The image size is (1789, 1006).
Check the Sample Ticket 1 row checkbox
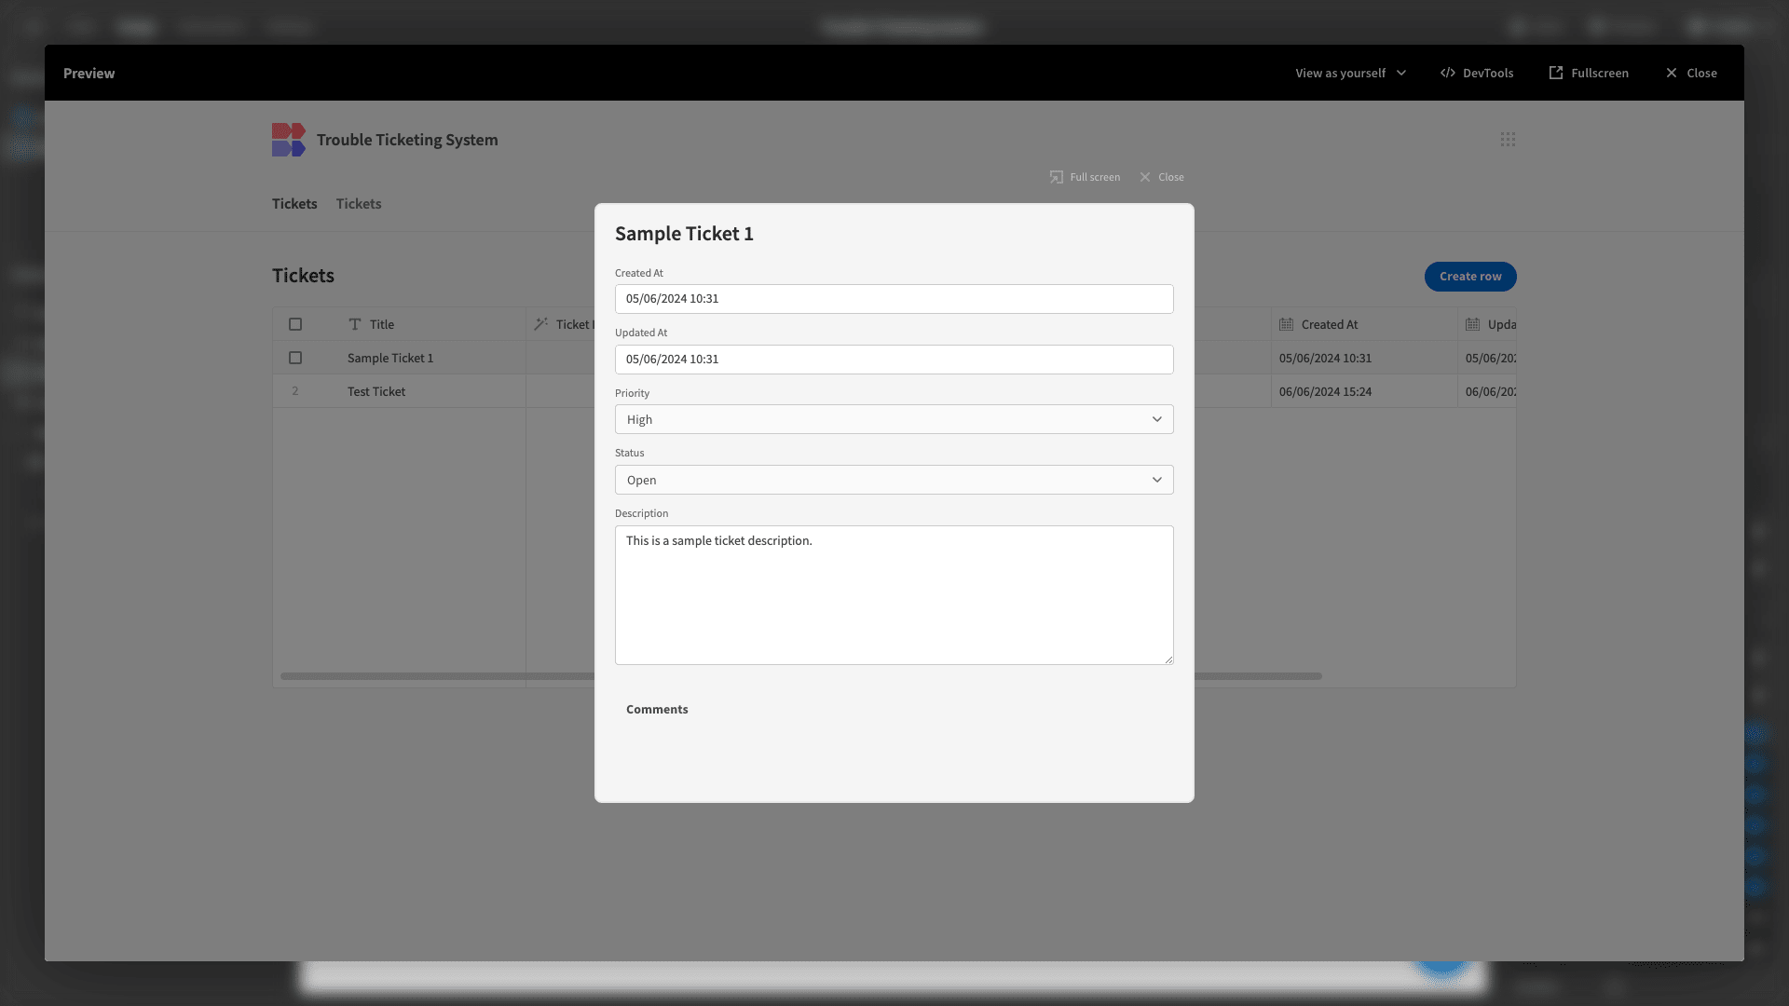(295, 358)
